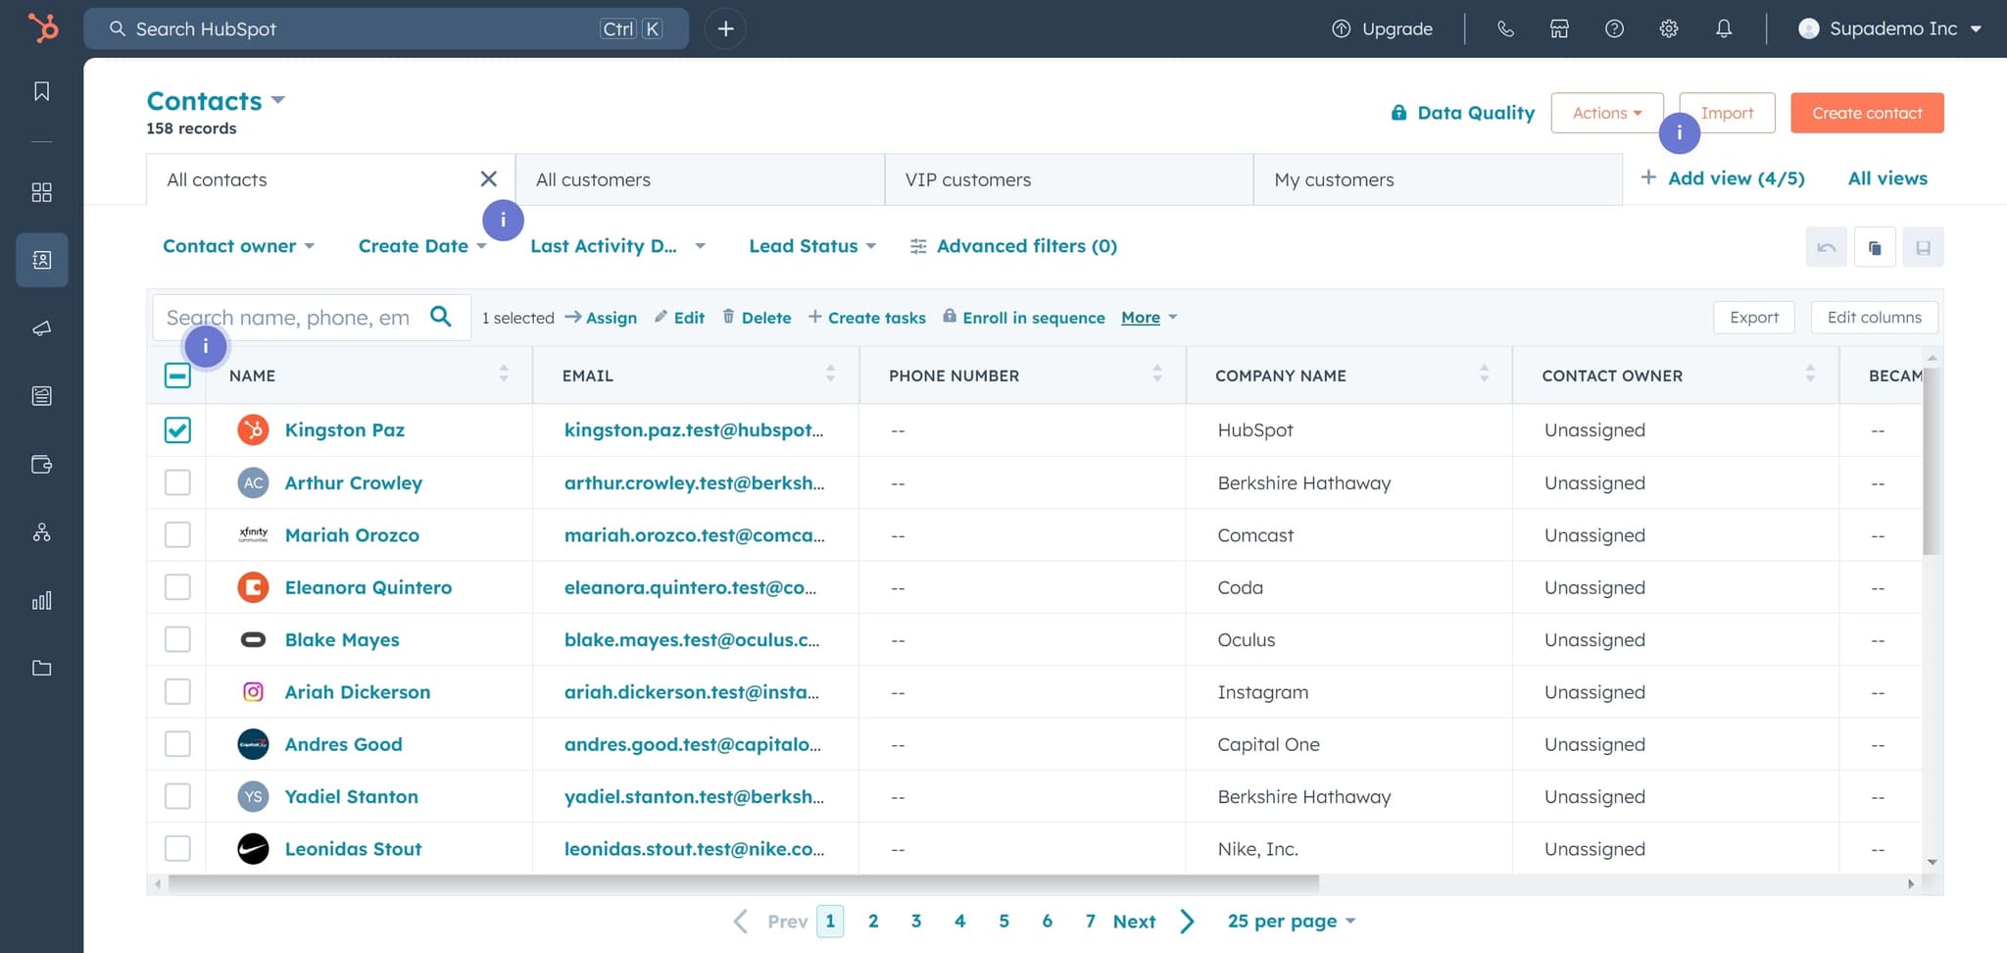Expand the Lead Status filter
This screenshot has height=953, width=2007.
[x=811, y=246]
